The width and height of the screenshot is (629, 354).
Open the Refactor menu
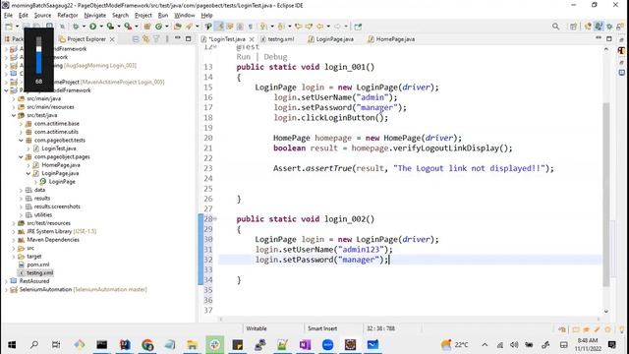coord(68,16)
